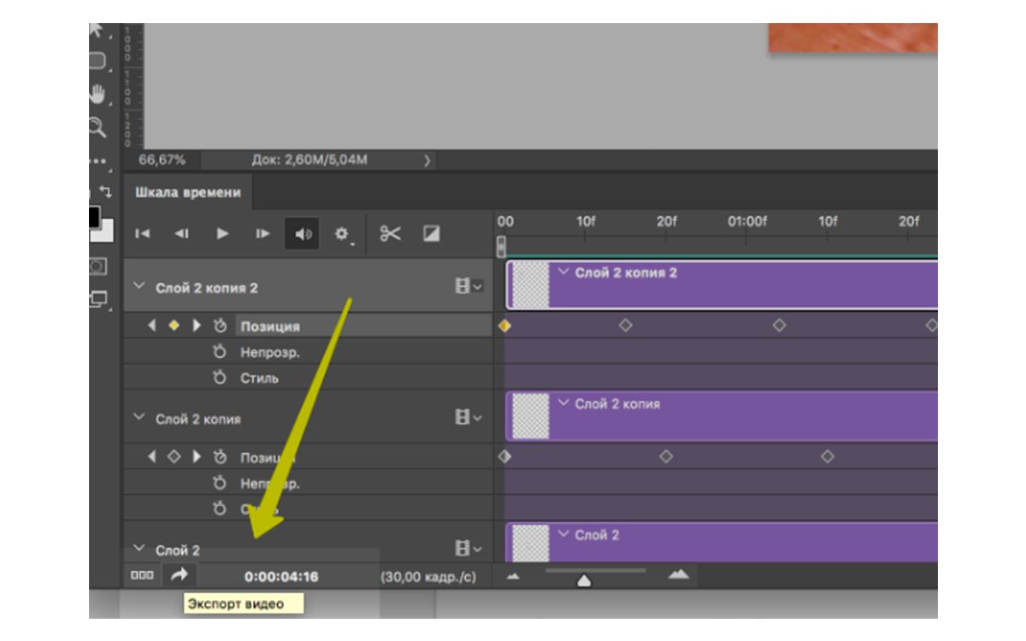
Task: Open the transitions icon
Action: [x=431, y=232]
